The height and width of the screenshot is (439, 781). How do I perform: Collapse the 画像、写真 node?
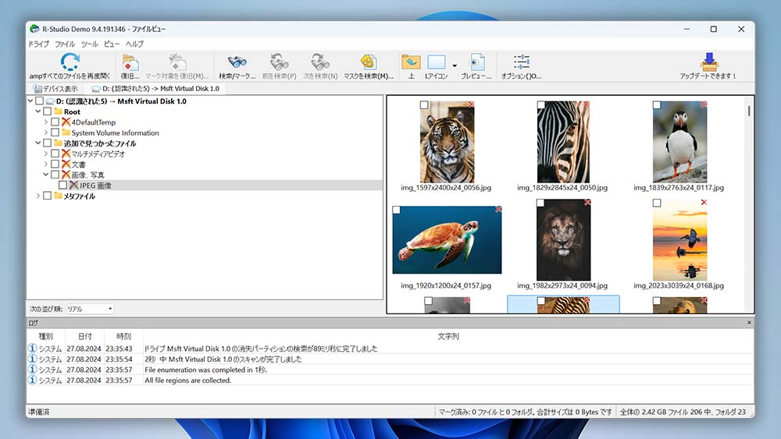pos(46,175)
